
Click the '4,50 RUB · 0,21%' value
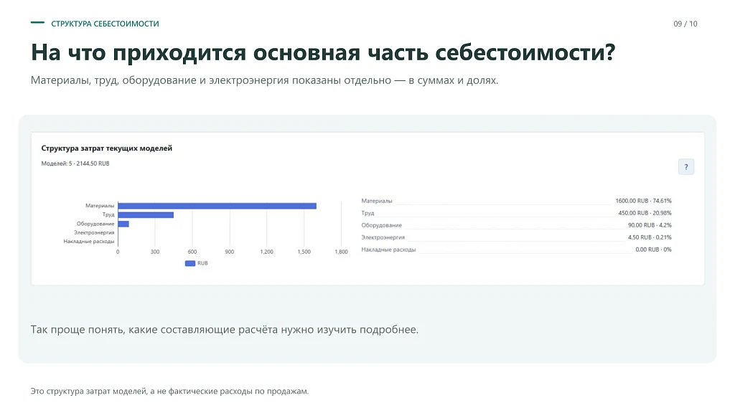[x=650, y=237]
